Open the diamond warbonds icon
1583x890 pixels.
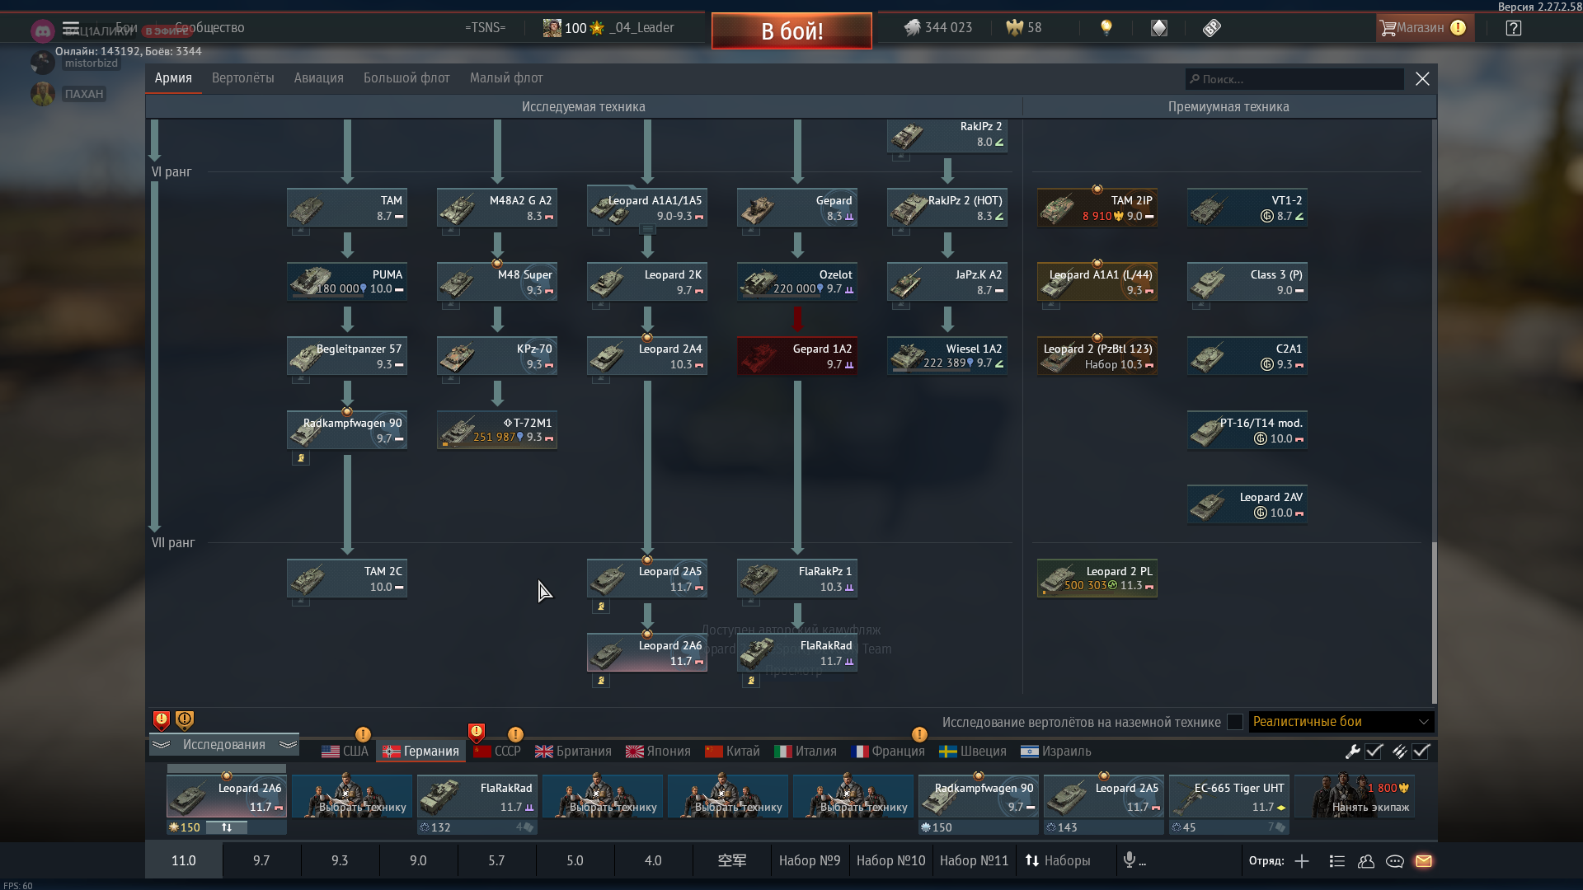coord(1159,28)
